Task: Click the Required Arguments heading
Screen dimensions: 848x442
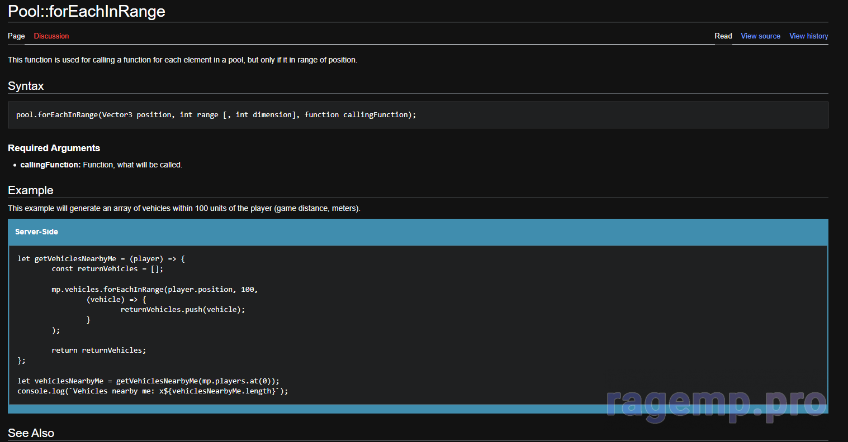Action: [x=54, y=148]
